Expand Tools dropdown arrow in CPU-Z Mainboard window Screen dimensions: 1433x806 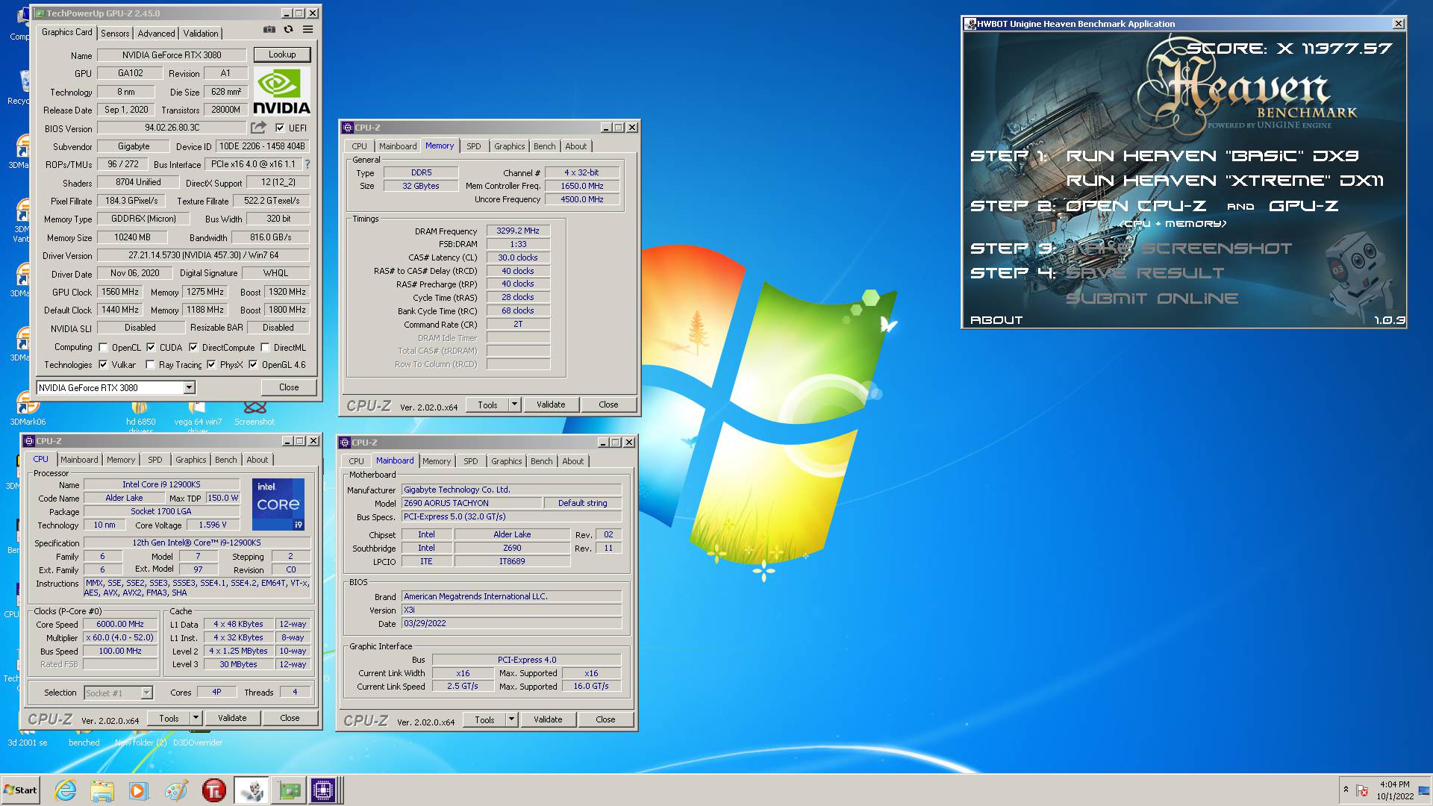[x=511, y=719]
